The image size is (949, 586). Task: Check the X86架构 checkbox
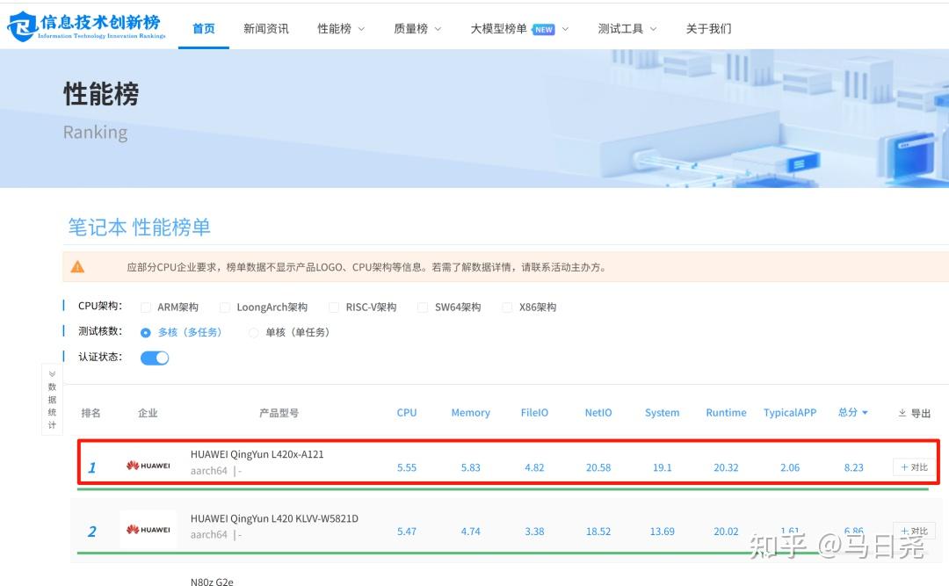(x=507, y=307)
